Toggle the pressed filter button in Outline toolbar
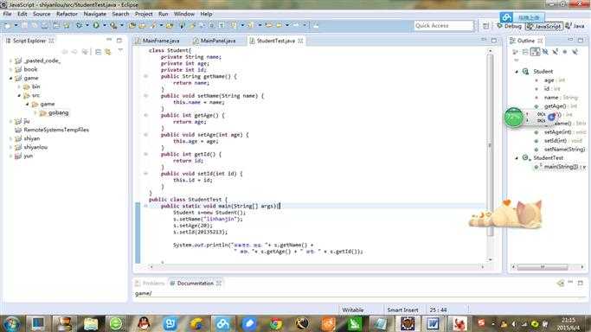The width and height of the screenshot is (591, 332). pyautogui.click(x=536, y=52)
